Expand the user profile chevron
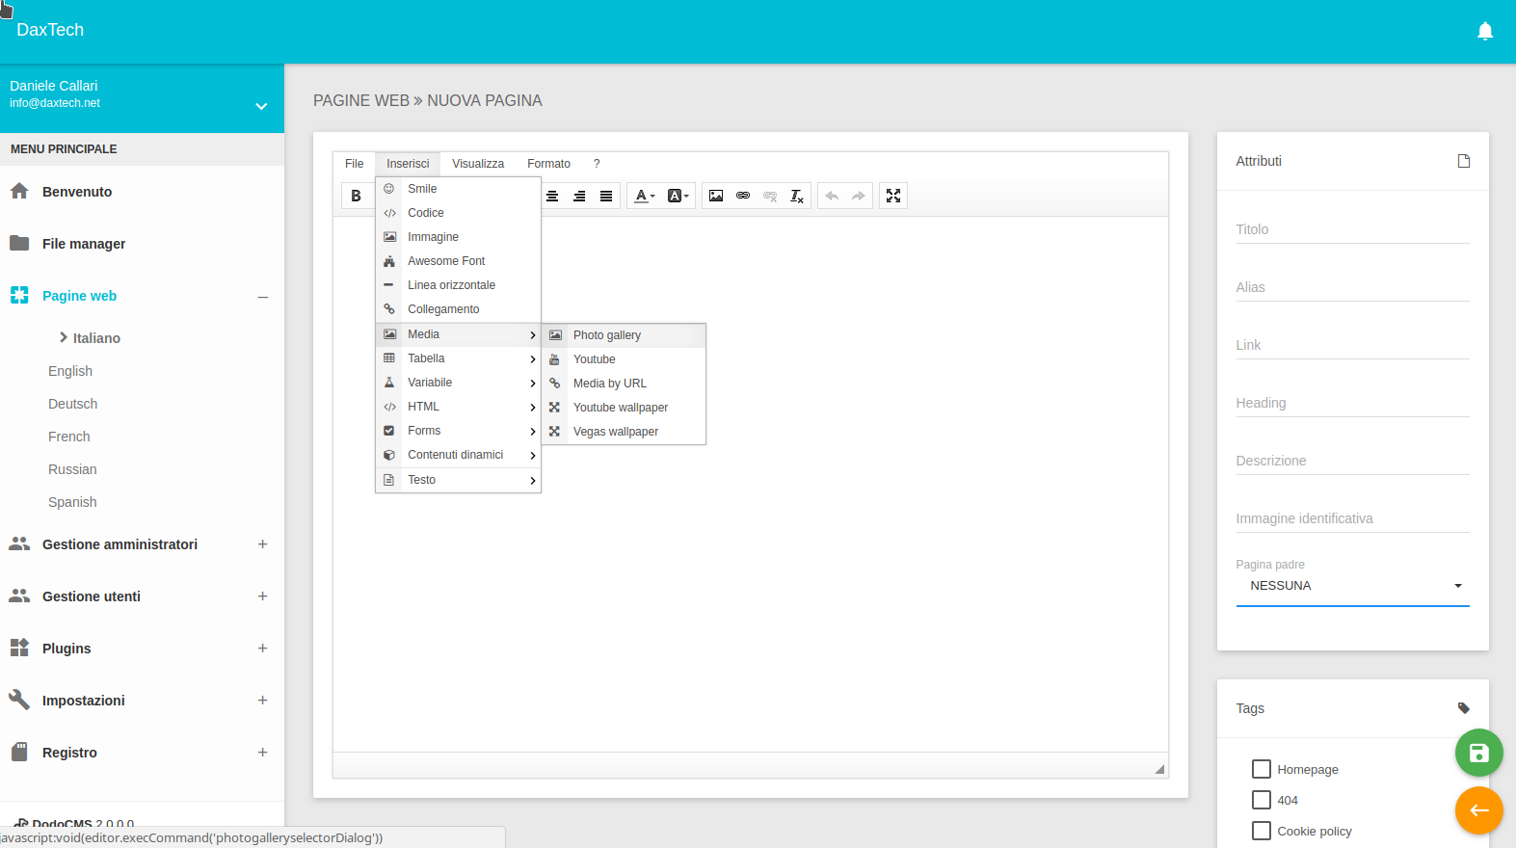This screenshot has width=1516, height=848. pyautogui.click(x=261, y=106)
